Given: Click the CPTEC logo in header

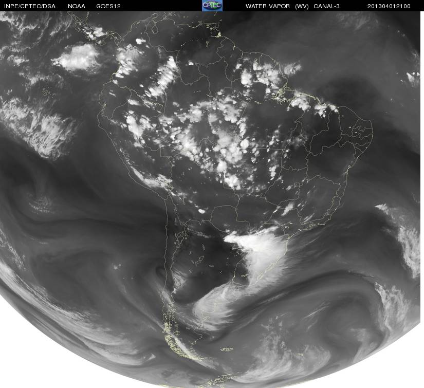Looking at the screenshot, I should pyautogui.click(x=212, y=6).
